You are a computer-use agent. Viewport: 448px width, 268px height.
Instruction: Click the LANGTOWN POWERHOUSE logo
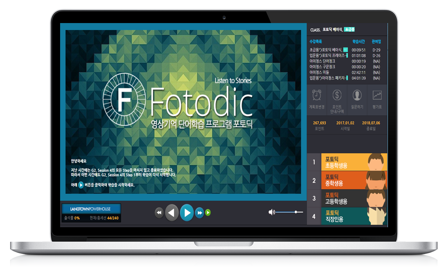pyautogui.click(x=91, y=209)
